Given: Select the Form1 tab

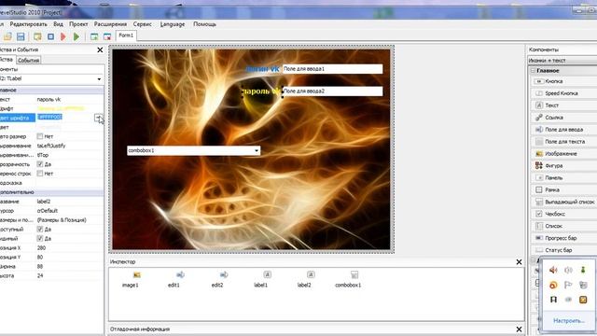Looking at the screenshot, I should pyautogui.click(x=126, y=35).
